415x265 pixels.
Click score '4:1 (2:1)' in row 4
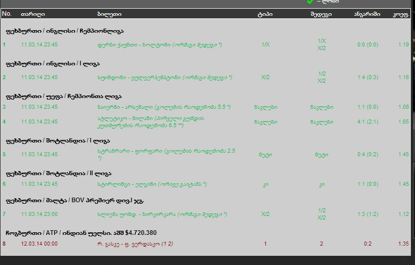368,122
